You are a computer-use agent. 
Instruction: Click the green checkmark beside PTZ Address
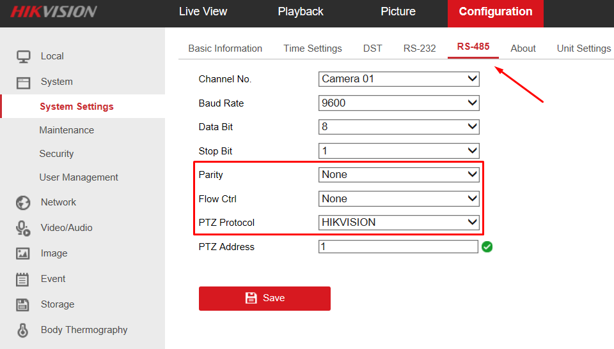(x=487, y=247)
